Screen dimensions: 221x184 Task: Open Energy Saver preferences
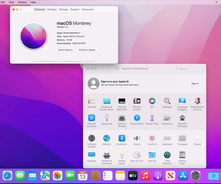pyautogui.click(x=122, y=158)
